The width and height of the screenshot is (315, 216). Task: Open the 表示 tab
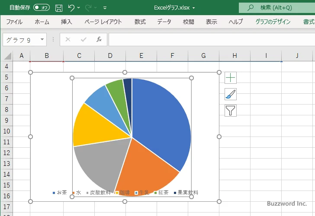point(211,22)
